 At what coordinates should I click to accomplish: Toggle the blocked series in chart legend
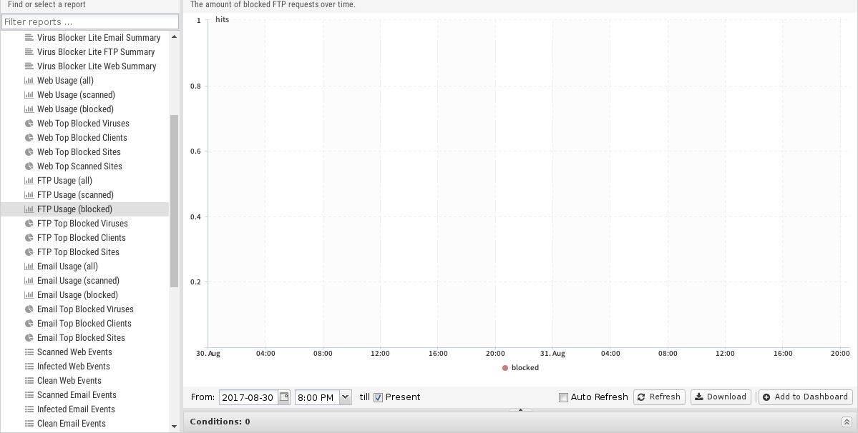coord(520,367)
